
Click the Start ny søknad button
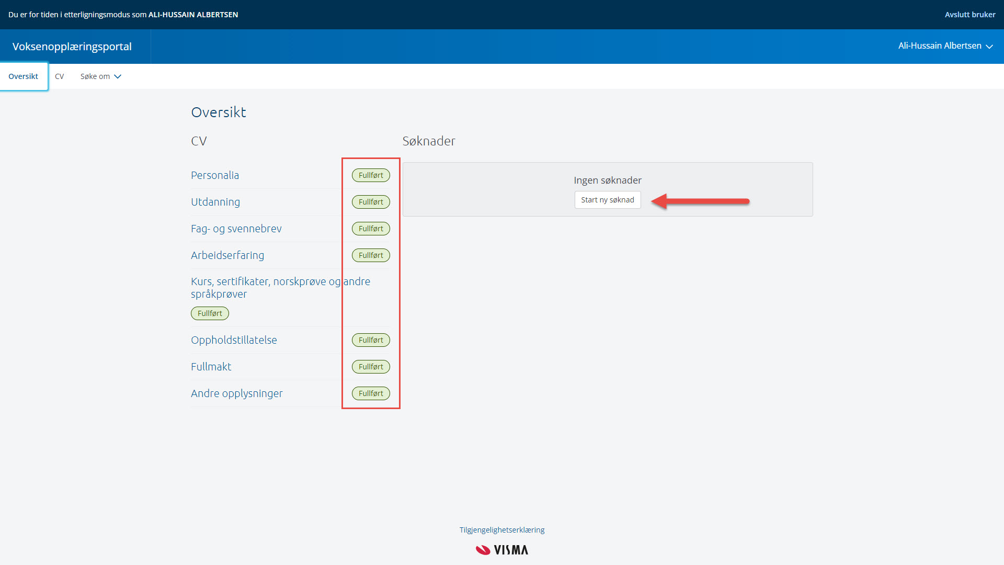click(x=608, y=200)
